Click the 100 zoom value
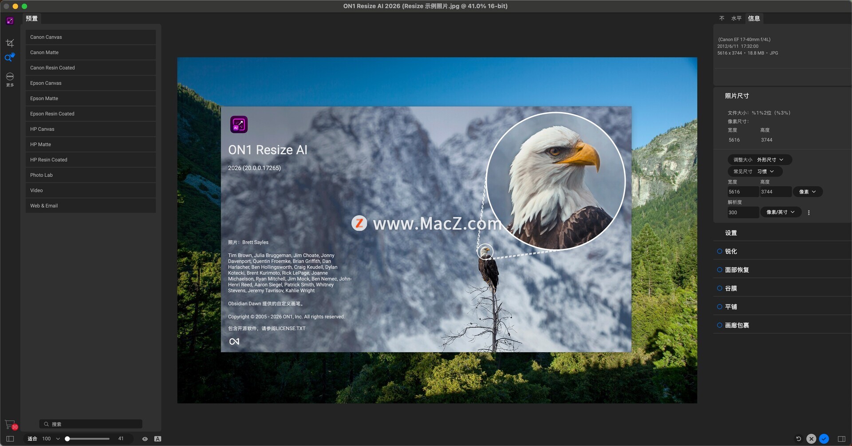The width and height of the screenshot is (852, 446). point(47,439)
